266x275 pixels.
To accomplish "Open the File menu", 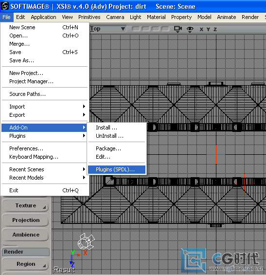I will [x=6, y=17].
